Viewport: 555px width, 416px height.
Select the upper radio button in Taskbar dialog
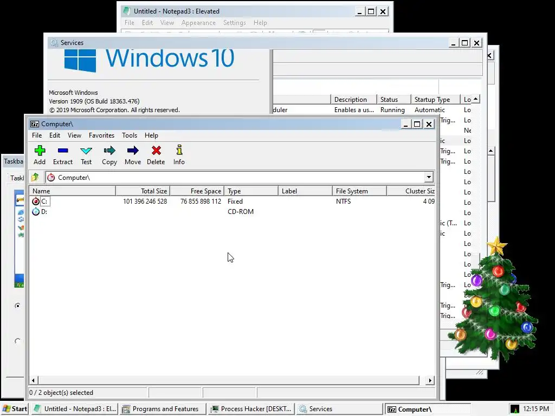17,305
